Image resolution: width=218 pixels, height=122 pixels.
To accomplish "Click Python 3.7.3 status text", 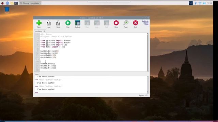I will pos(144,96).
